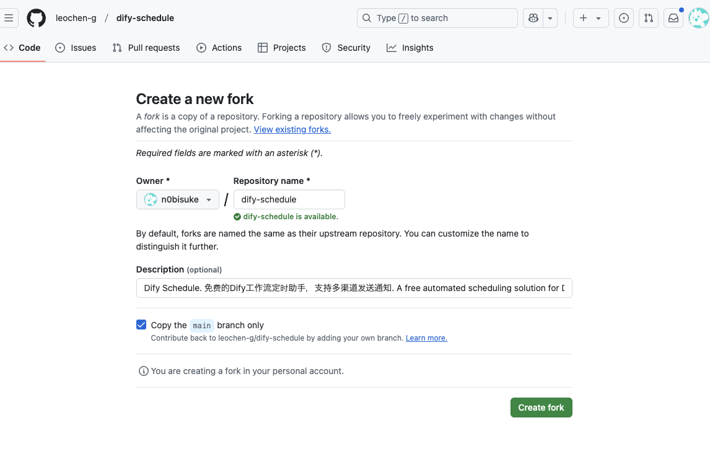This screenshot has width=710, height=449.
Task: Open the Issues icon in top bar
Action: [623, 18]
